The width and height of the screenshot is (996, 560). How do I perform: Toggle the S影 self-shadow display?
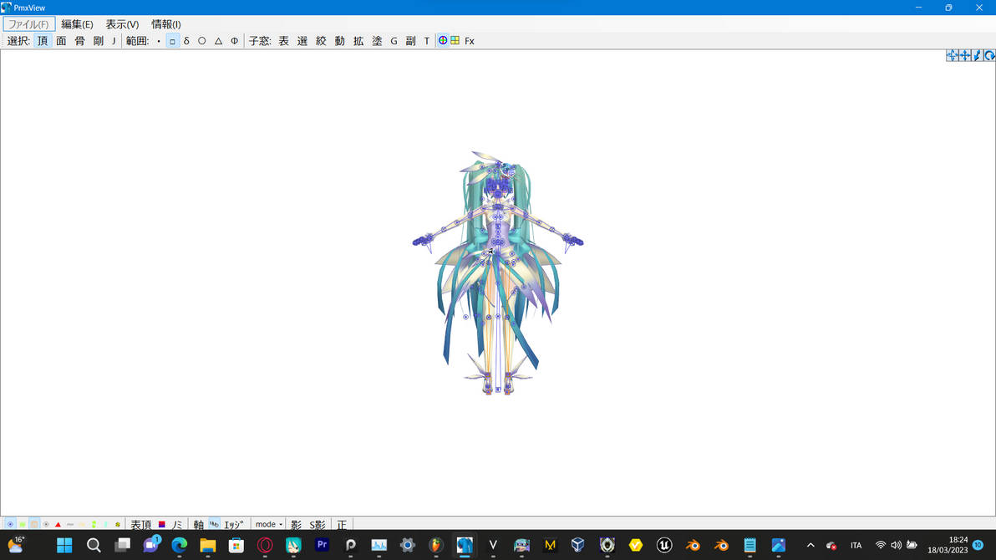pos(317,524)
